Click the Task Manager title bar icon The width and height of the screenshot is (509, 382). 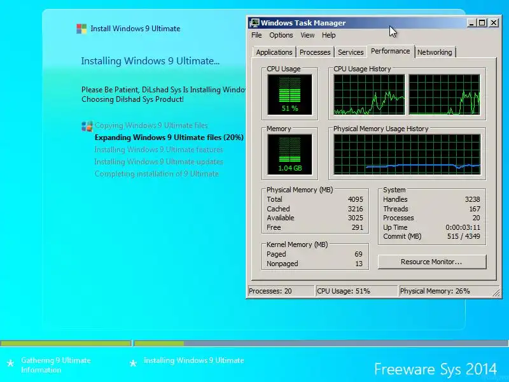tap(254, 23)
